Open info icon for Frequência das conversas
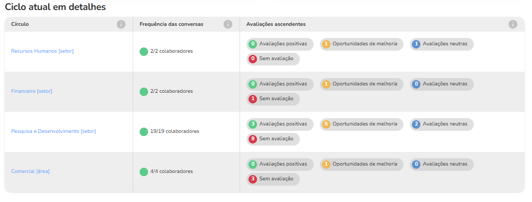This screenshot has height=202, width=532. tap(228, 24)
